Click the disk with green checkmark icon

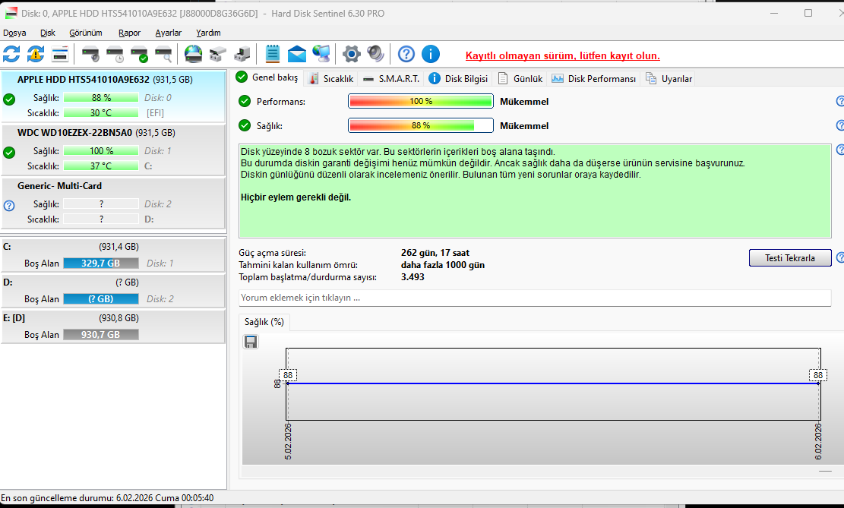pyautogui.click(x=139, y=54)
